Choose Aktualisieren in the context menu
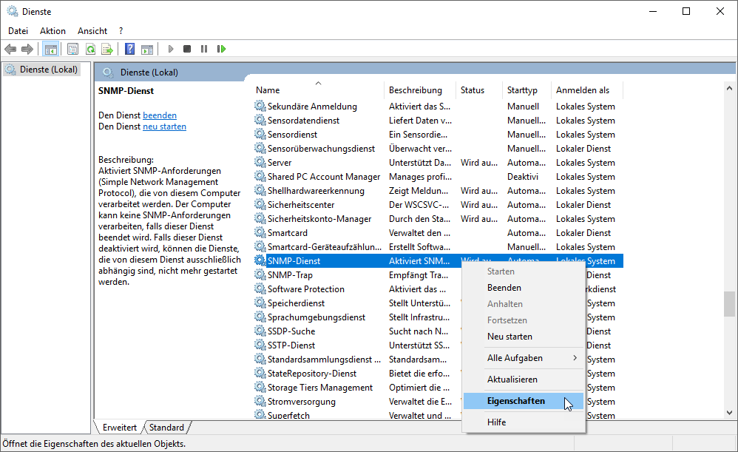 pyautogui.click(x=524, y=380)
